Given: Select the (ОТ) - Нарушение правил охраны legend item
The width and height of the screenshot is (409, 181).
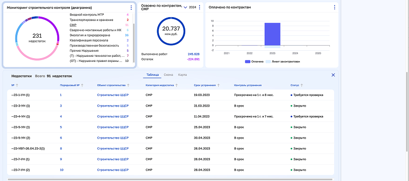Looking at the screenshot, I should [96, 61].
